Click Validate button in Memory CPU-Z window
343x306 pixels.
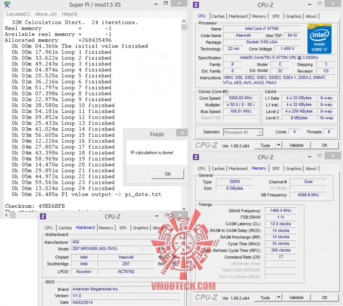point(296,297)
